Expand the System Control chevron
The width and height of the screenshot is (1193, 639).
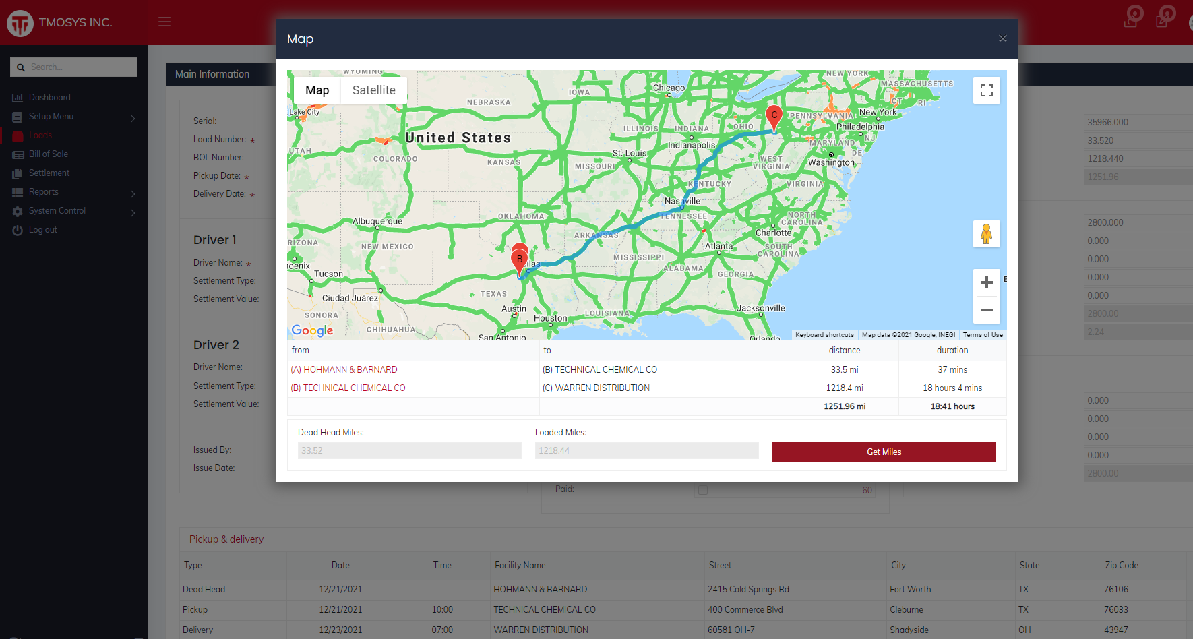pos(133,212)
